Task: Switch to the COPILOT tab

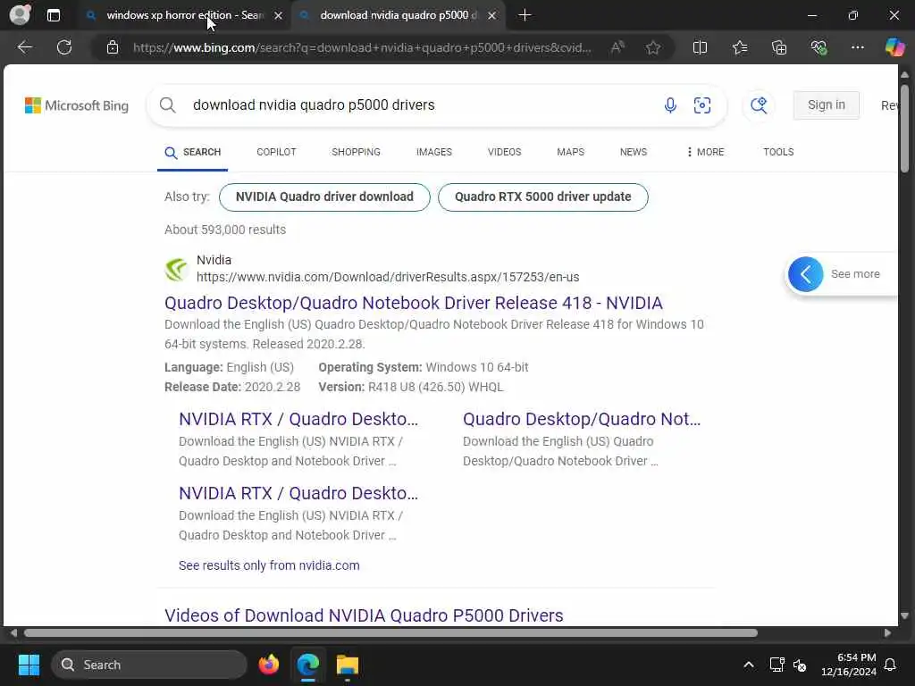Action: [x=276, y=152]
